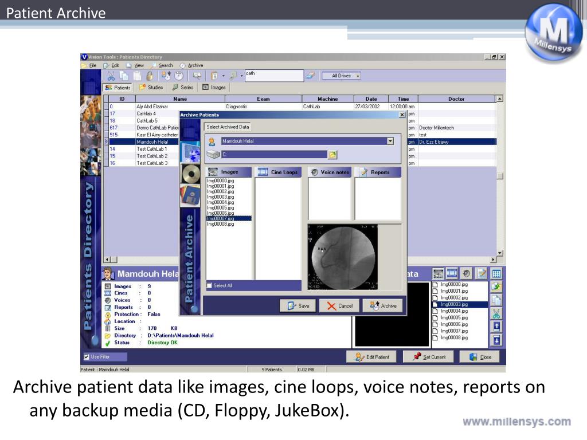Click the Doctor column header

tap(456, 99)
